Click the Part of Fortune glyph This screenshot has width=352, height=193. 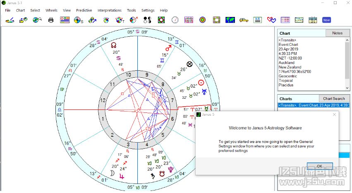click(x=190, y=64)
